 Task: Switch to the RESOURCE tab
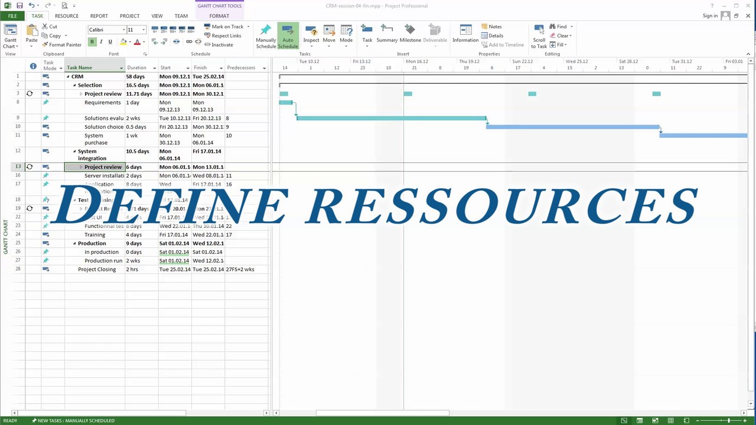tap(67, 16)
